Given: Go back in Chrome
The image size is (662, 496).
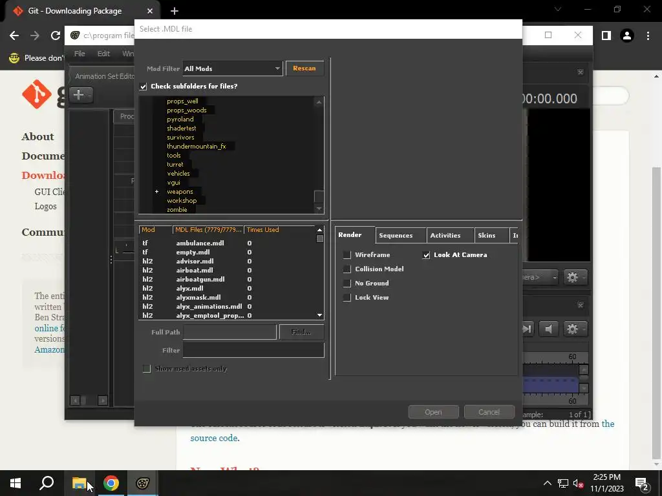Looking at the screenshot, I should 14,36.
